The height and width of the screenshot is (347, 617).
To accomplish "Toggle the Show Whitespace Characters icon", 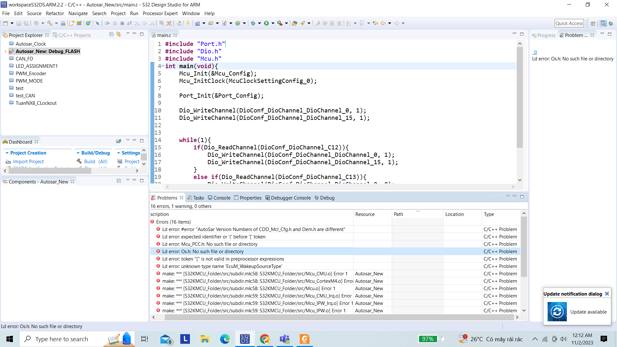I will 339,23.
